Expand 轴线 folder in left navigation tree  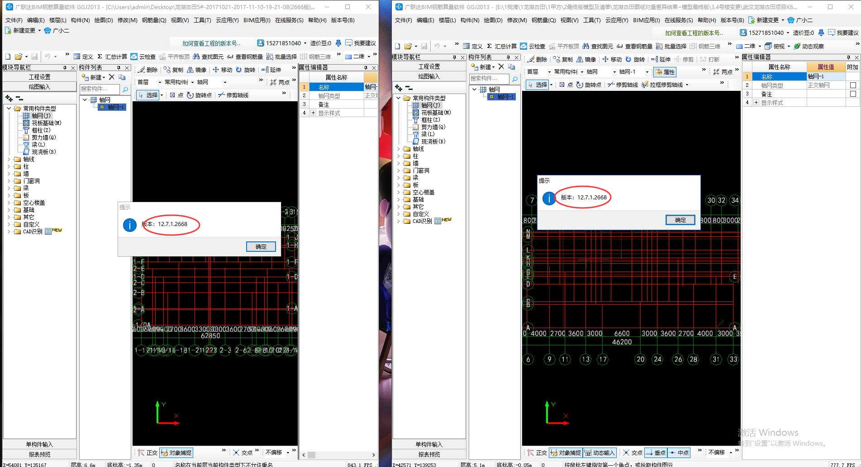(9, 159)
